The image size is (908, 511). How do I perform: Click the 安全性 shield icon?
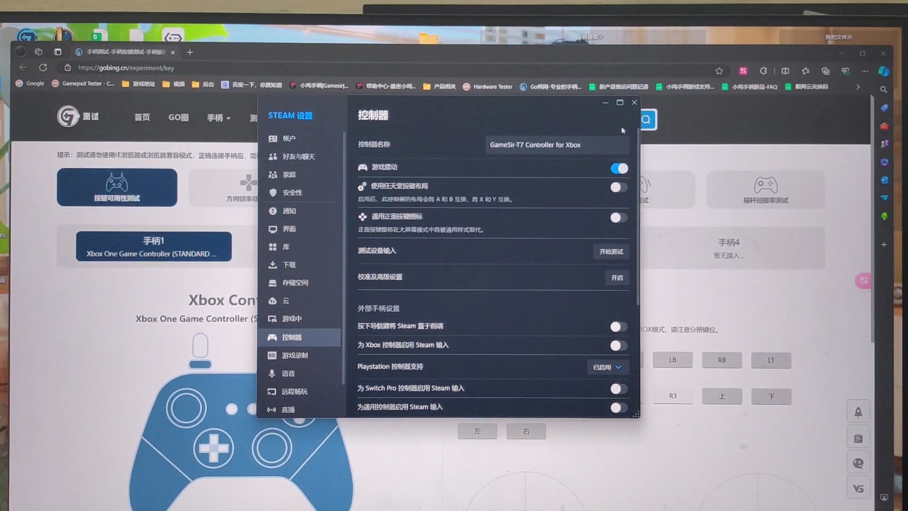coord(273,193)
